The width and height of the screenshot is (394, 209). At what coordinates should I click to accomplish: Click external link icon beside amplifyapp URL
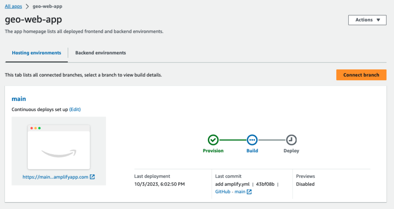coord(92,177)
